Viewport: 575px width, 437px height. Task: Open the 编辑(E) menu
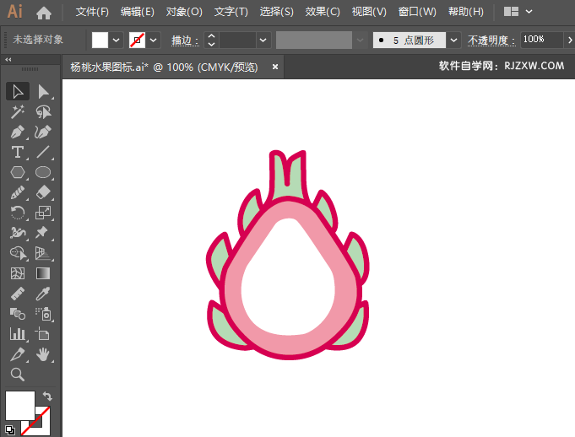(137, 12)
